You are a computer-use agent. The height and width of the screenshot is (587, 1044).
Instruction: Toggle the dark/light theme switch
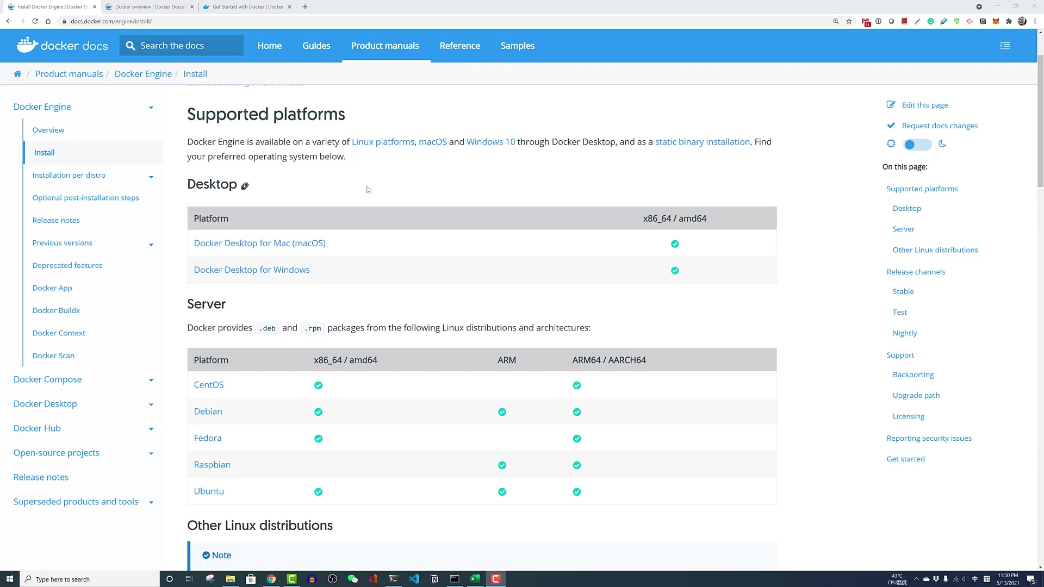pos(917,145)
